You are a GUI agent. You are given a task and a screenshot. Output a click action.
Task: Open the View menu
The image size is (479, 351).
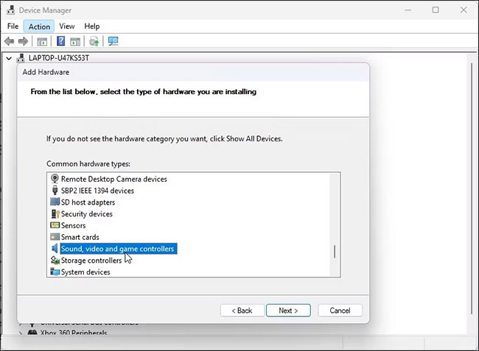67,26
